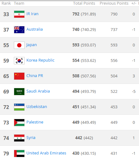
Task: Sort by the Previous Points header
Action: click(x=114, y=3)
